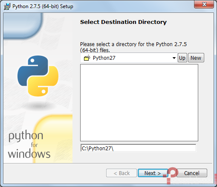Expand the directory dropdown arrow
This screenshot has width=217, height=187.
click(x=174, y=58)
